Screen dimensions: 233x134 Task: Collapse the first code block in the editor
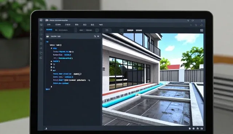(51, 48)
